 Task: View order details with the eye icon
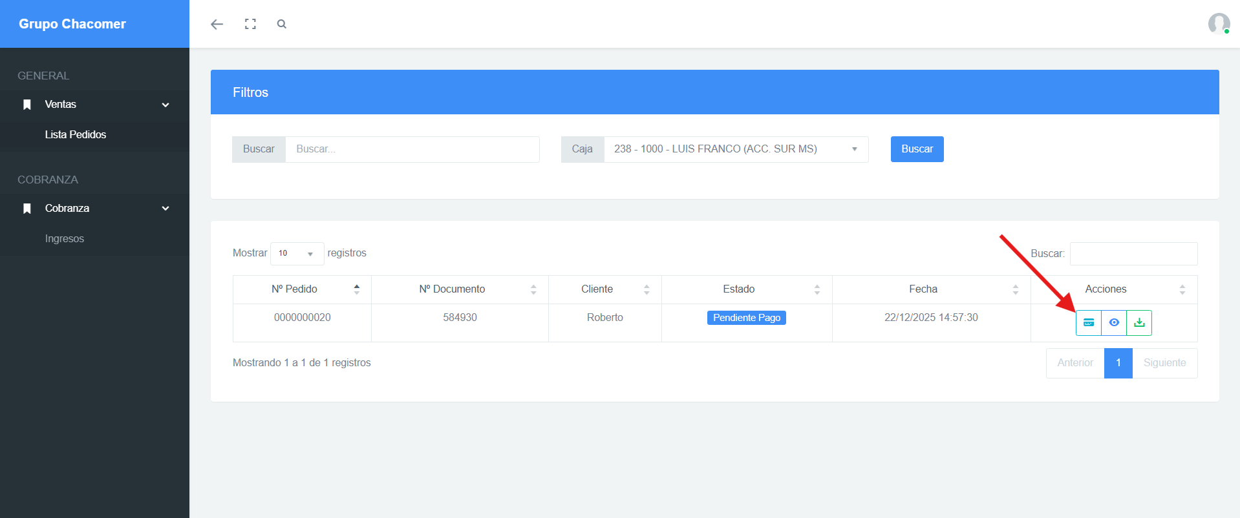point(1114,323)
